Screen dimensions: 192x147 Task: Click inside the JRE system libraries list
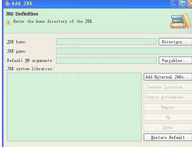[74, 107]
